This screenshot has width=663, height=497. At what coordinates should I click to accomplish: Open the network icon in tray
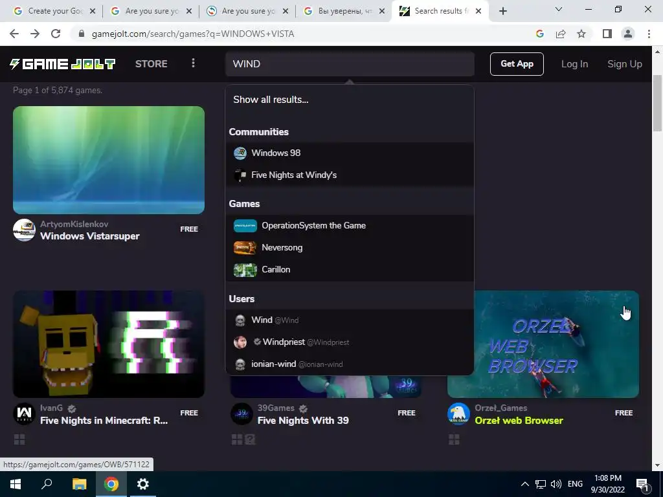(541, 484)
